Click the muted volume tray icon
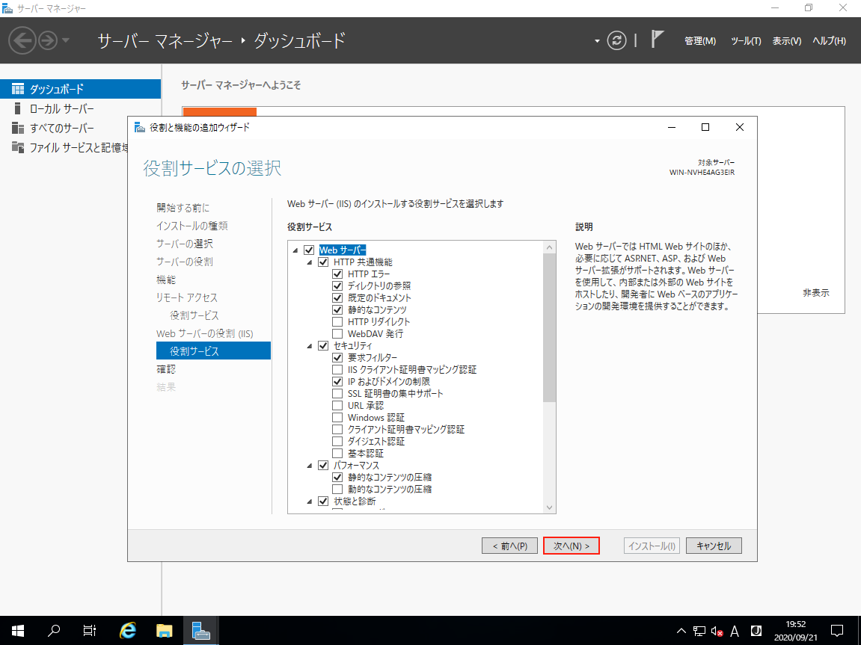 click(x=717, y=632)
